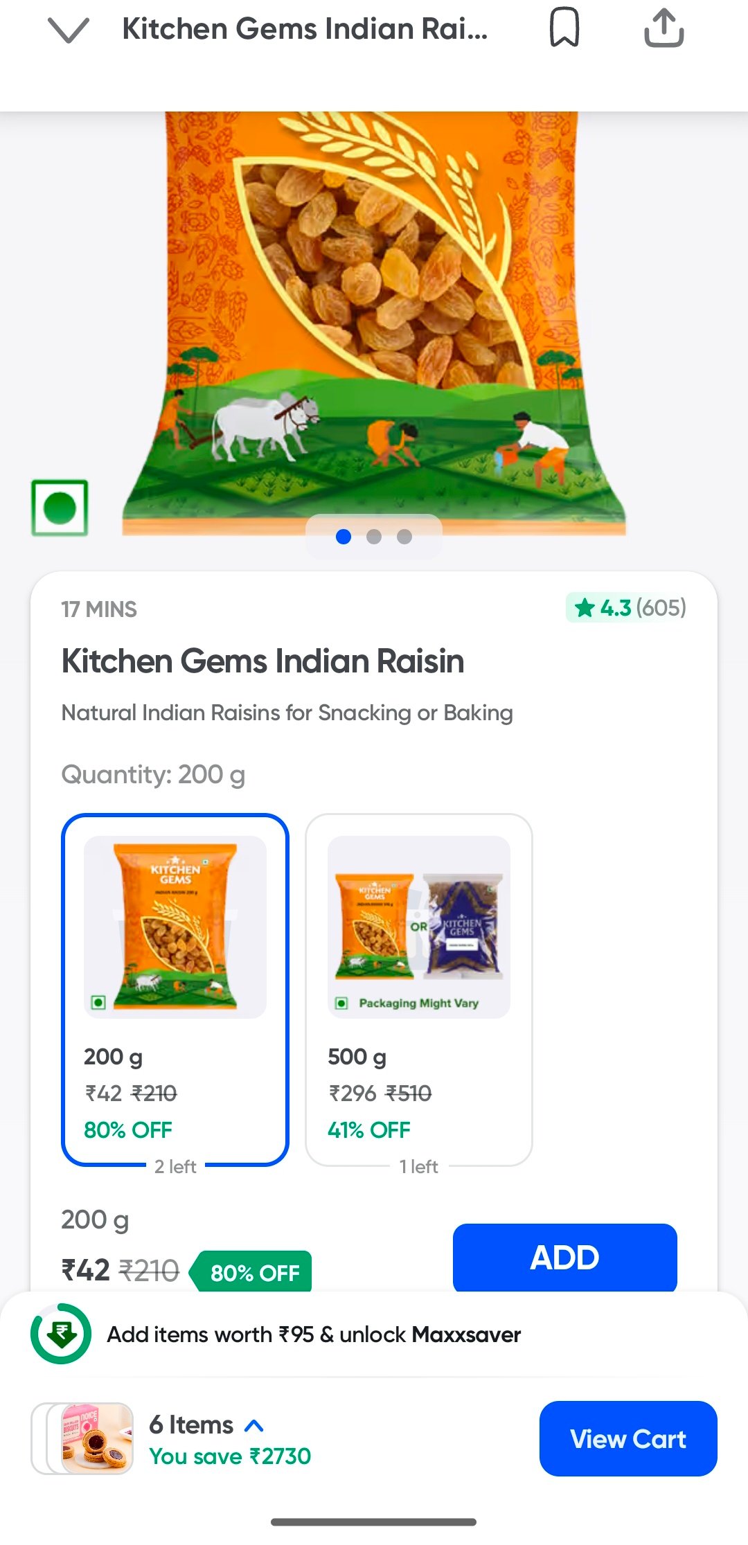Tap the 80% OFF green tag
This screenshot has width=748, height=1545.
click(254, 1272)
